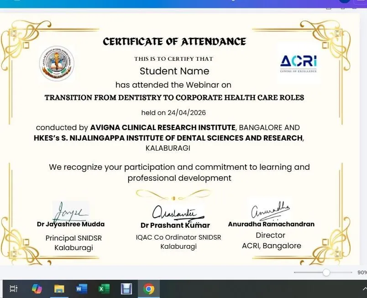Viewport: 367px width, 298px height.
Task: Click the film-strip app icon in the taskbar
Action: point(126,288)
